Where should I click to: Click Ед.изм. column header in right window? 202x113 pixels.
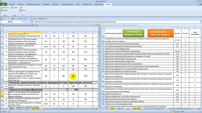[177, 33]
